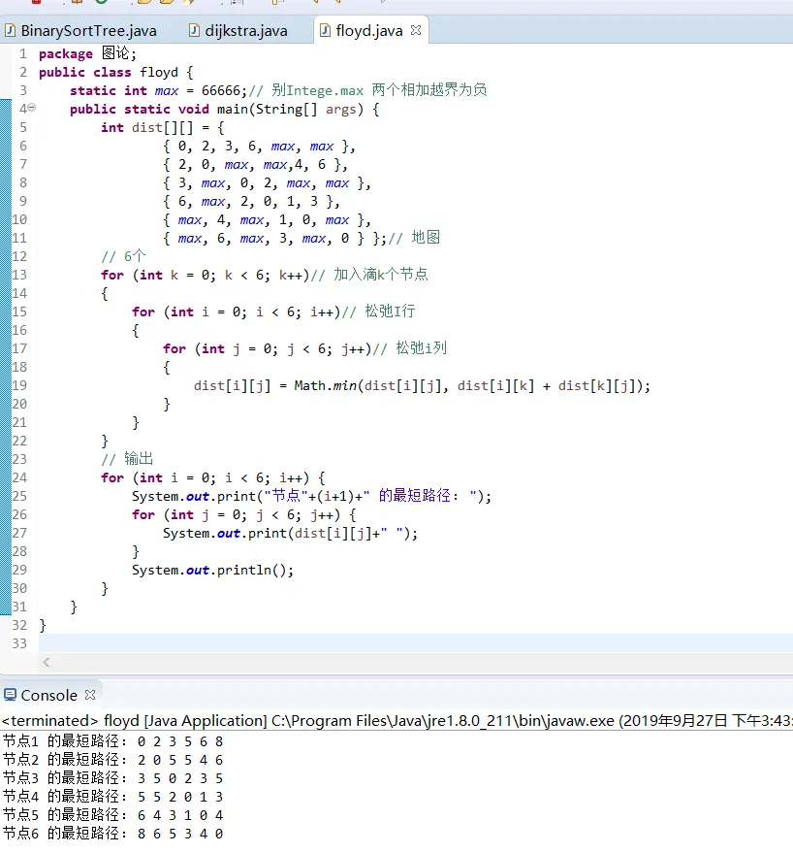
Task: Click the '// 地图' comment on line 11
Action: [x=414, y=238]
